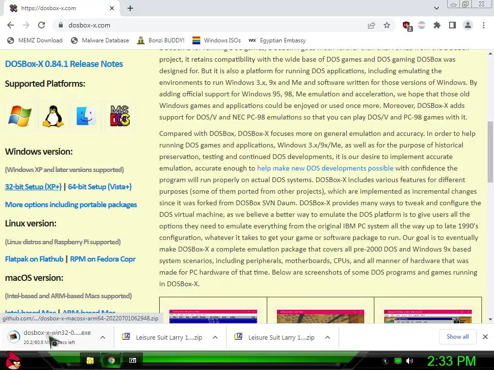Bookmark this page with the star icon
The height and width of the screenshot is (370, 494).
point(387,25)
